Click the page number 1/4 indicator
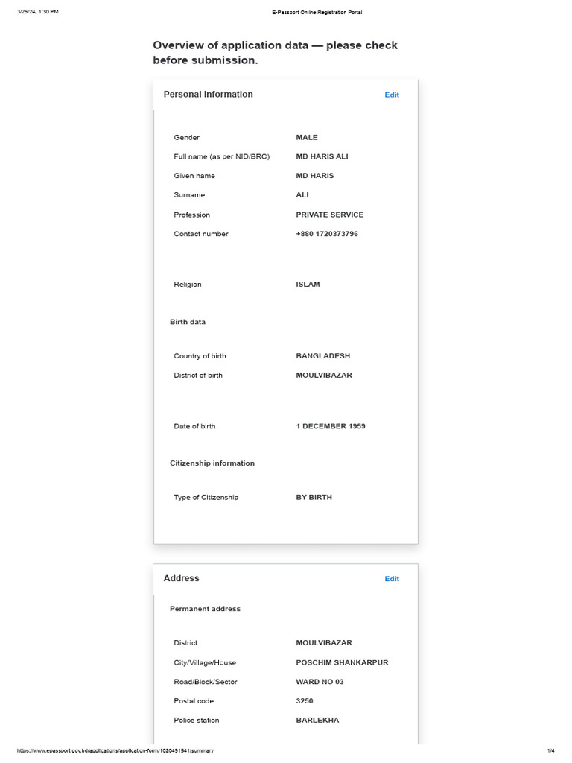This screenshot has width=572, height=763. pyautogui.click(x=551, y=750)
